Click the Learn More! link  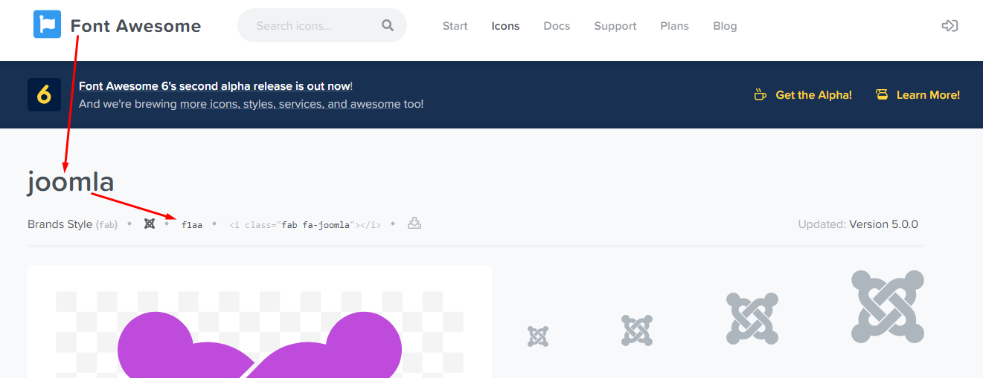[928, 95]
